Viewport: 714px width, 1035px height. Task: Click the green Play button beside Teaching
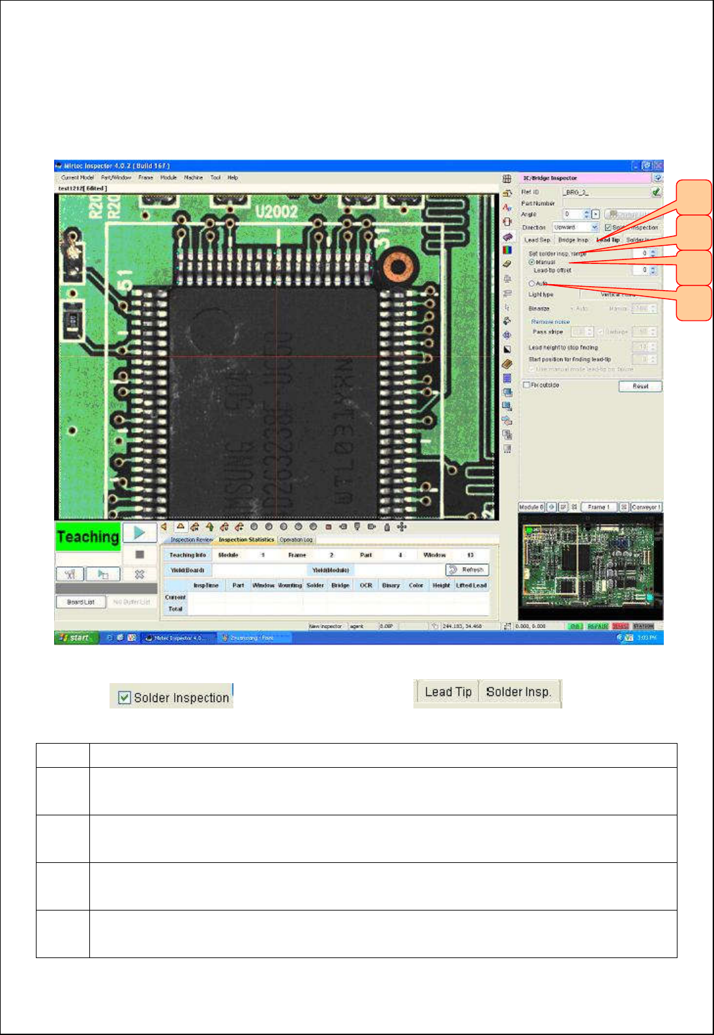[x=139, y=532]
